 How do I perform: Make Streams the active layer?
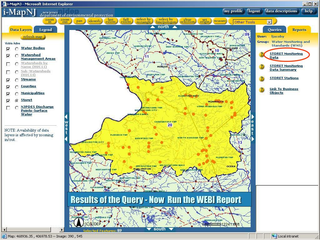pyautogui.click(x=17, y=80)
